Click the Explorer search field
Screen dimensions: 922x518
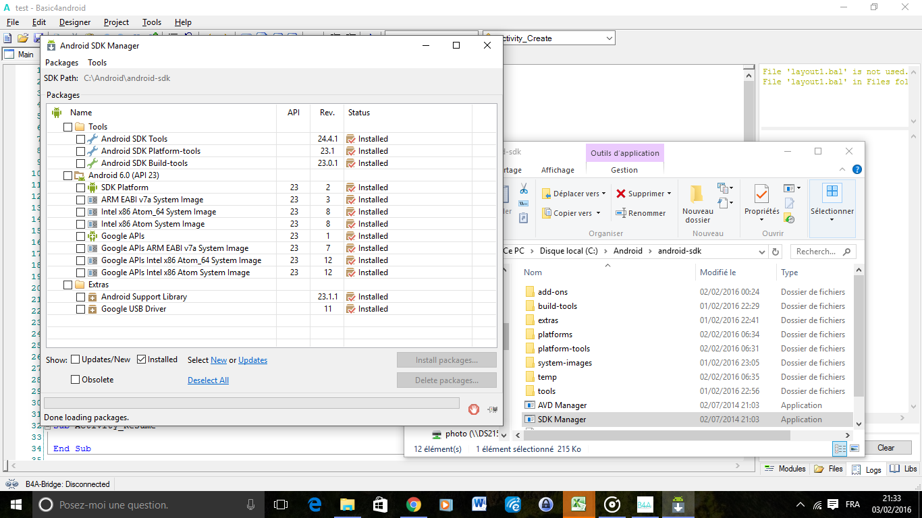(823, 252)
